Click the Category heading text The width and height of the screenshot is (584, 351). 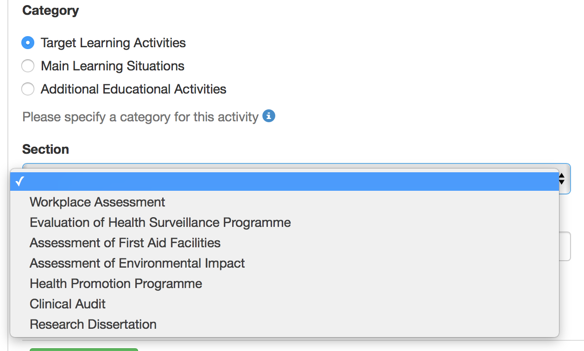pos(51,11)
